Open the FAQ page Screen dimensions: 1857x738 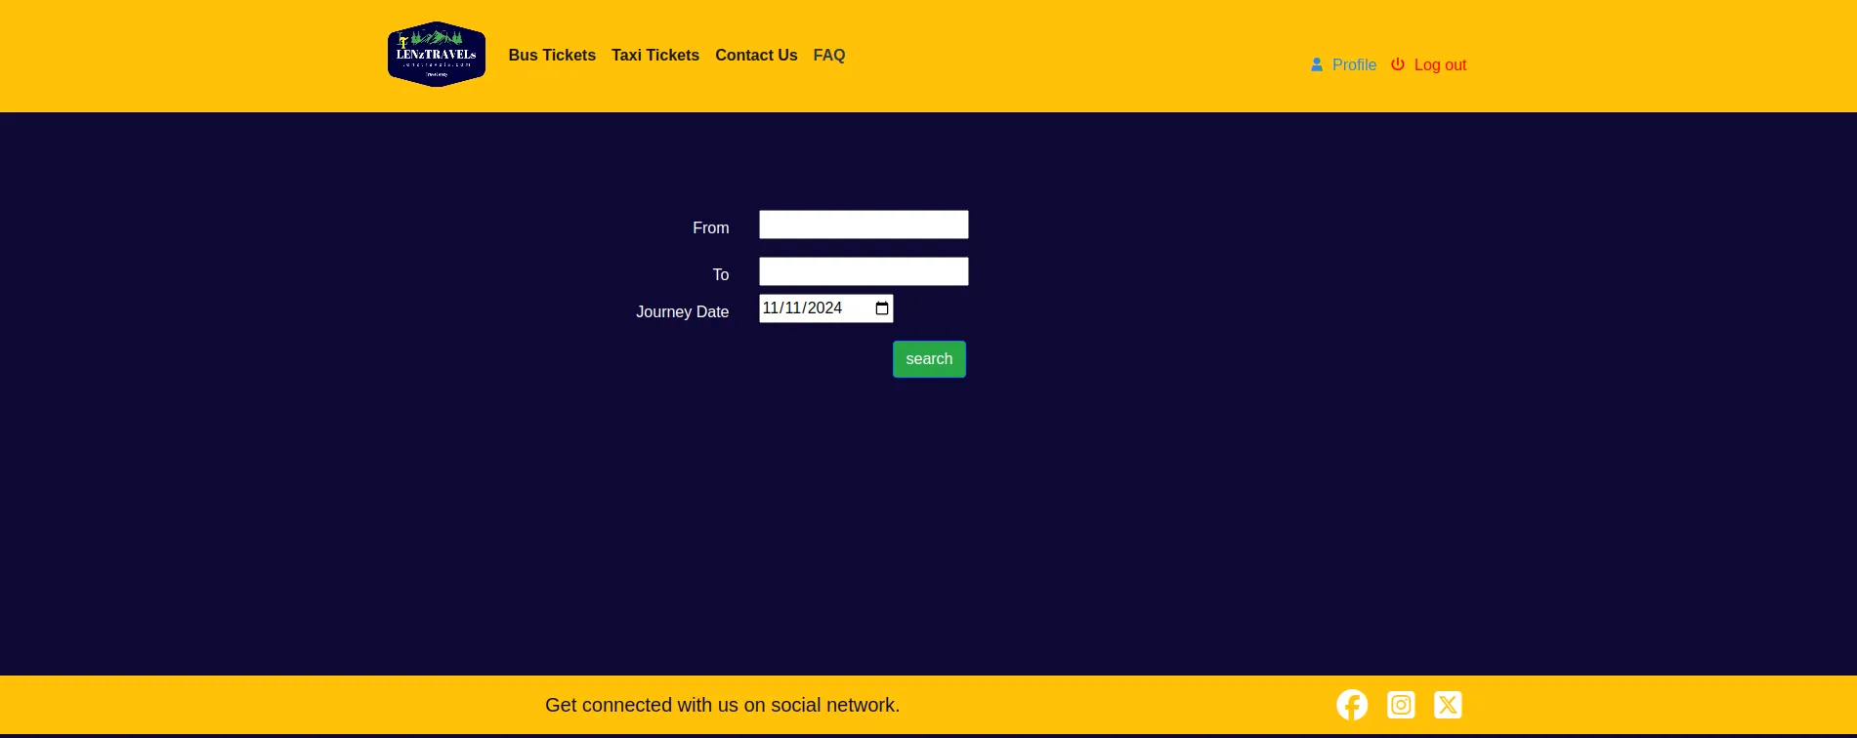[x=829, y=56]
